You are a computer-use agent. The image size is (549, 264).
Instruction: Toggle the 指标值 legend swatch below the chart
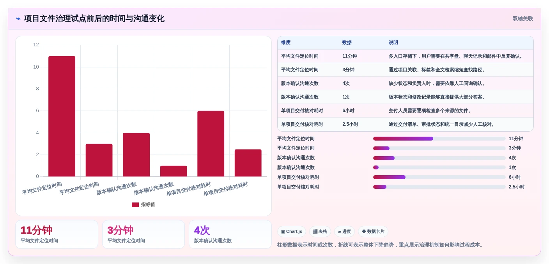[135, 205]
